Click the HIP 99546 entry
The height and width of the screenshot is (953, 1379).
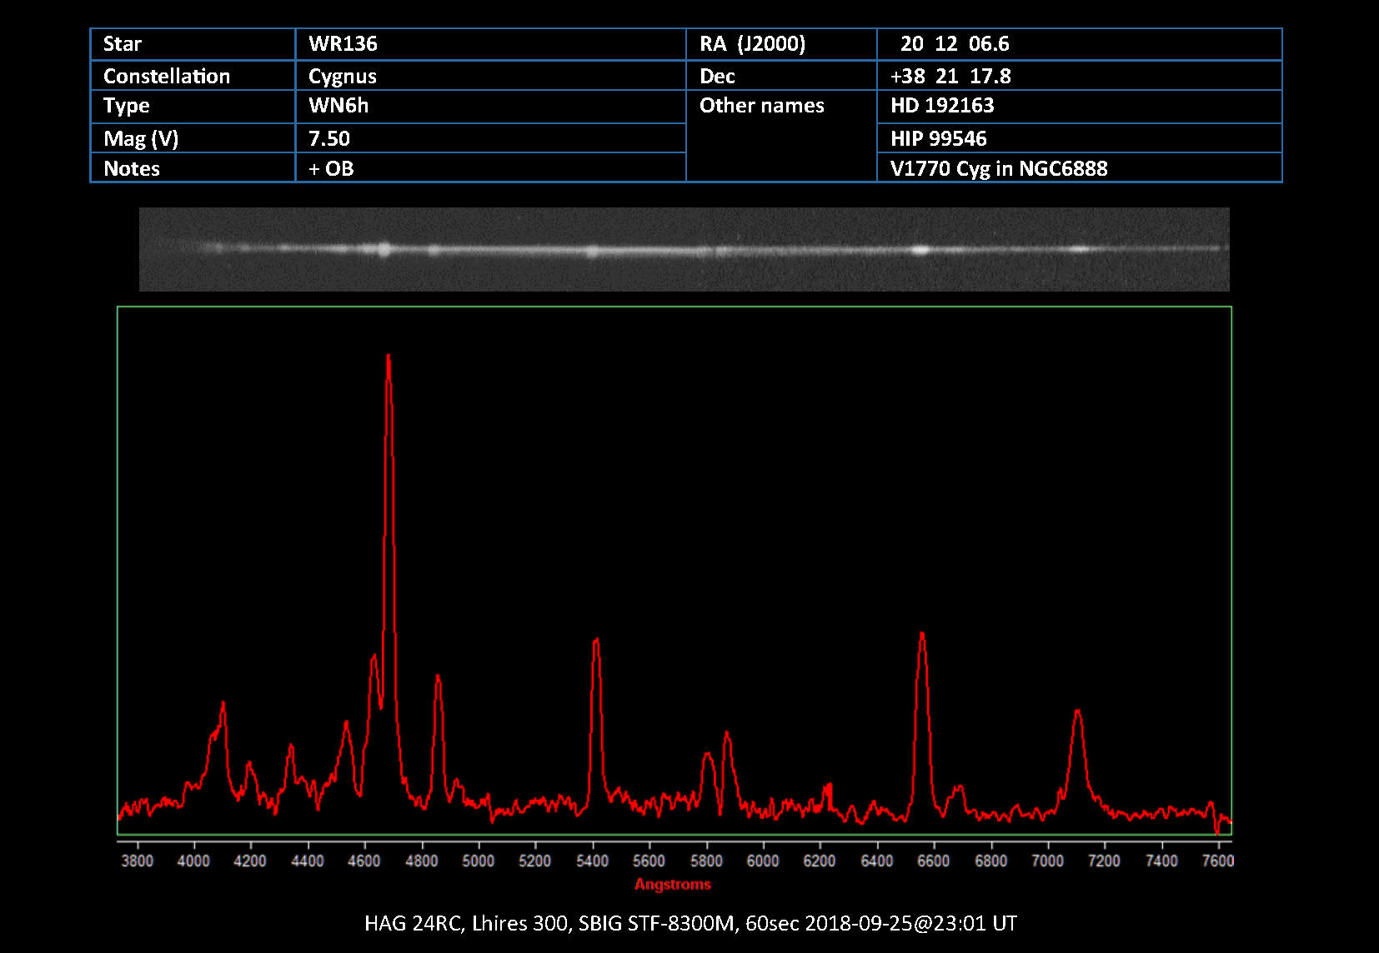(x=938, y=139)
